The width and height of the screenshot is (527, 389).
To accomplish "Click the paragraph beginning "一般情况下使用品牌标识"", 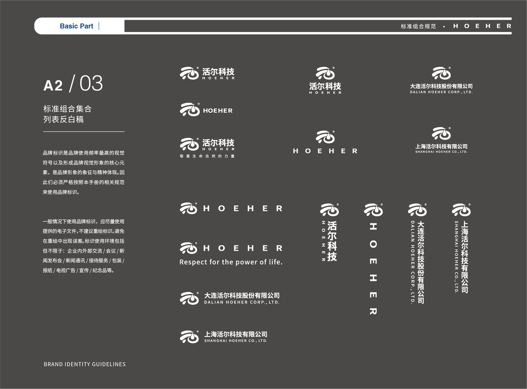I will pyautogui.click(x=83, y=246).
